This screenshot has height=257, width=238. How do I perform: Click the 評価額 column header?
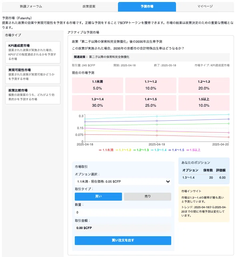click(221, 170)
